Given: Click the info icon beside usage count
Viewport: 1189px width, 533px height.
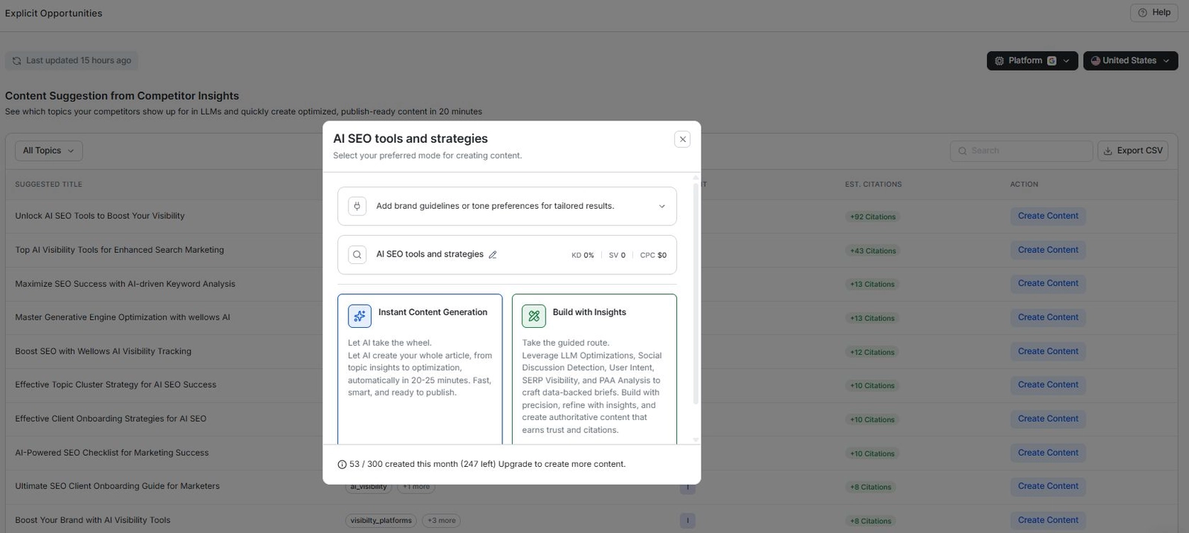Looking at the screenshot, I should [x=342, y=465].
